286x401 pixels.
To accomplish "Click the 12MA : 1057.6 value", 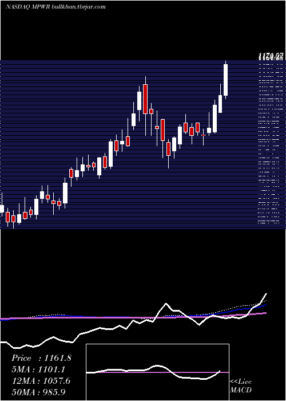I will click(41, 381).
